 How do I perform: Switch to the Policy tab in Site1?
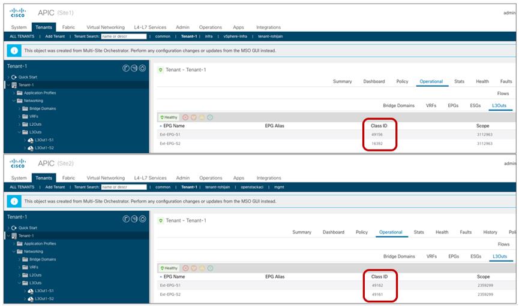click(402, 81)
